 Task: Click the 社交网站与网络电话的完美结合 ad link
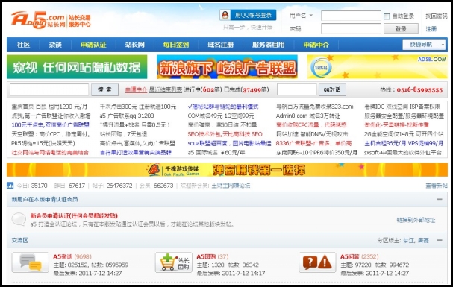click(x=50, y=153)
